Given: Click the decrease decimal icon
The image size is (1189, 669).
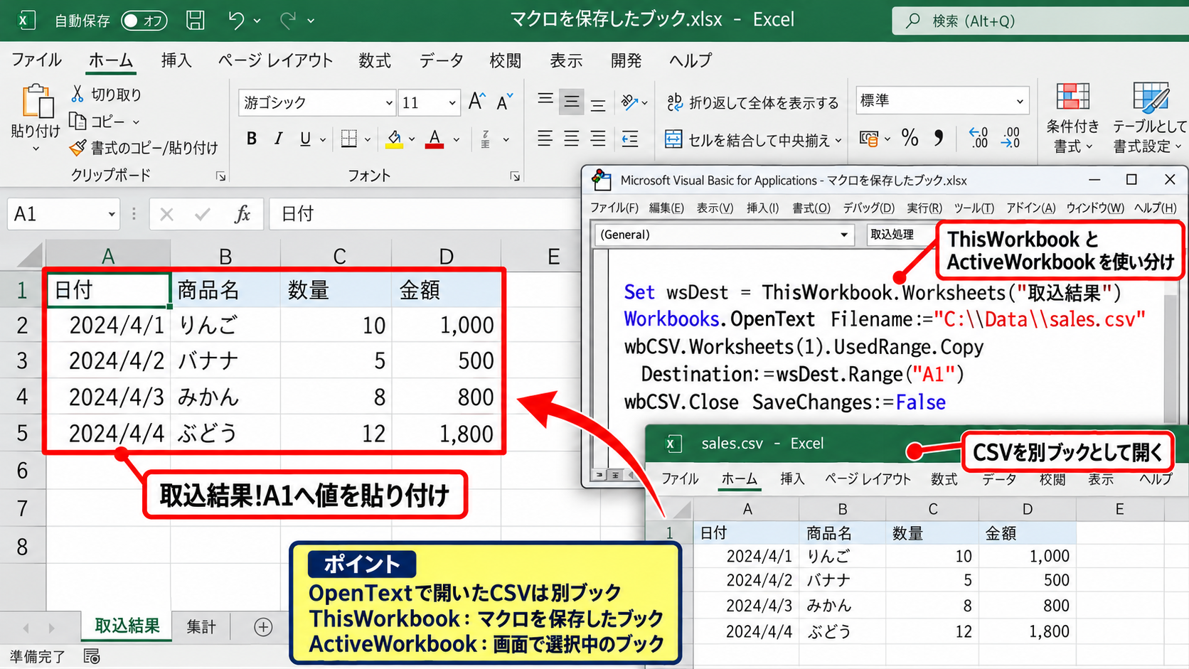Looking at the screenshot, I should point(1011,138).
